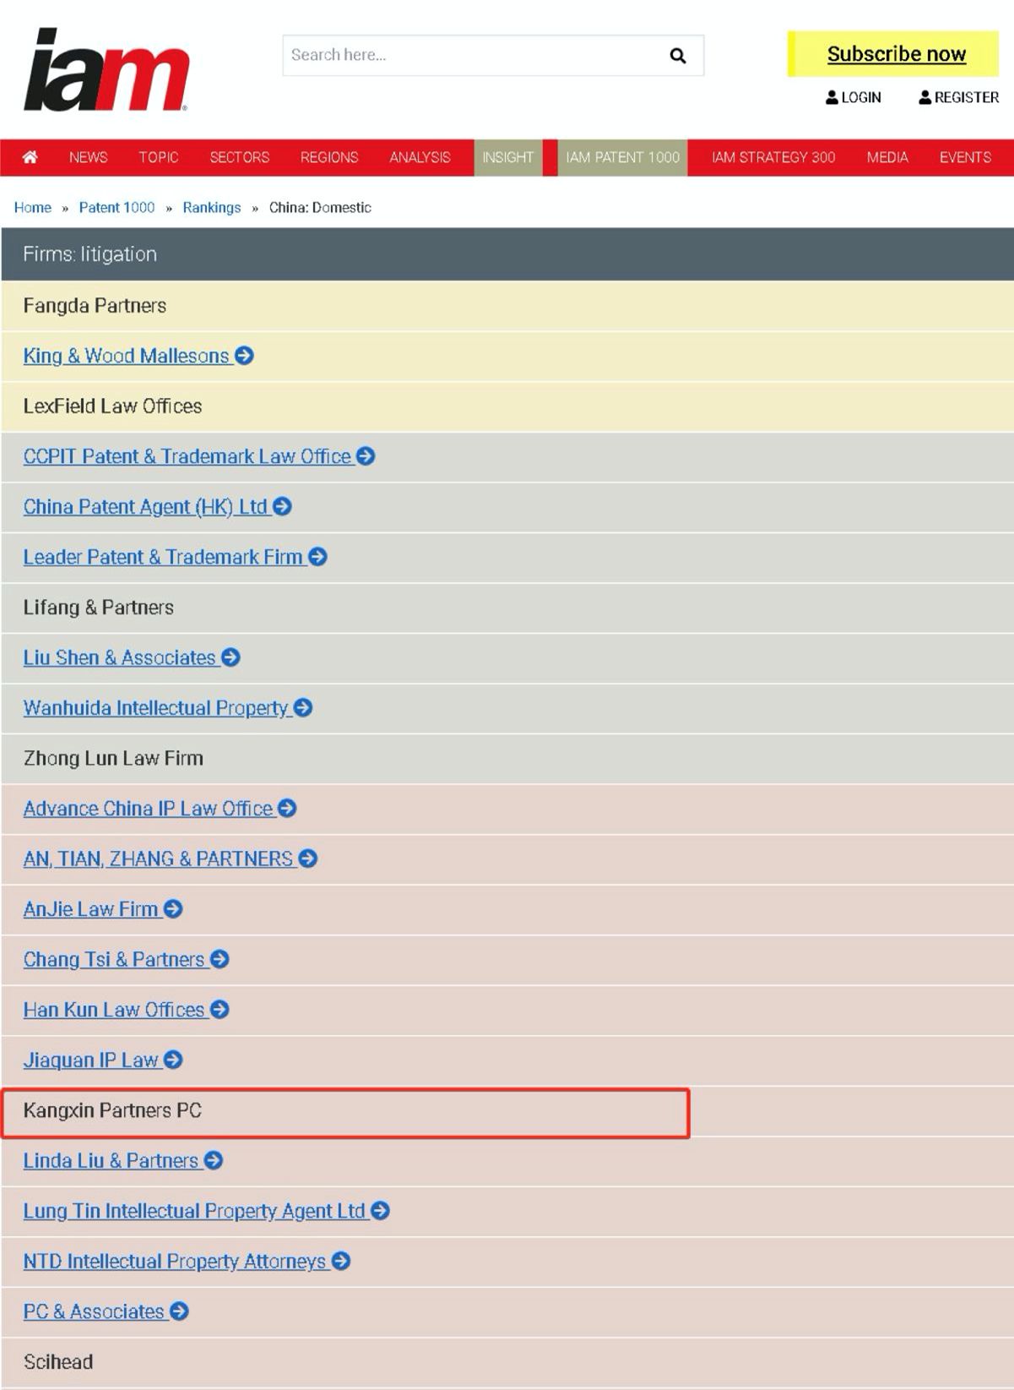Screen dimensions: 1014x1390
Task: Click the LexField Law Offices text
Action: point(112,406)
